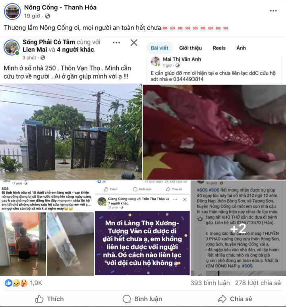Comment using the Bình luận button

142,299
